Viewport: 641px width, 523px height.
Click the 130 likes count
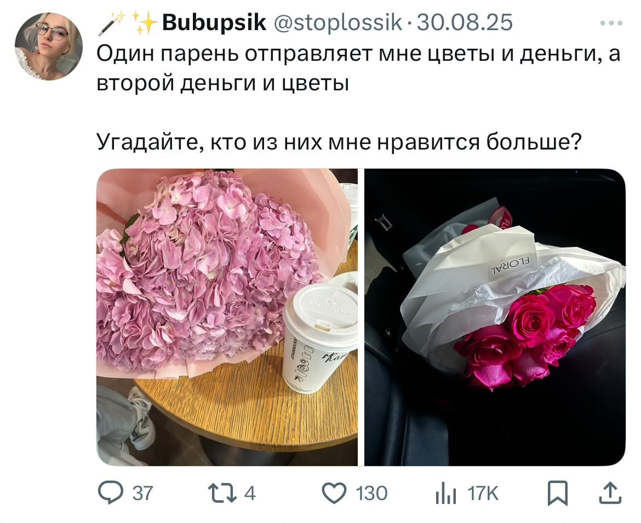(x=371, y=493)
